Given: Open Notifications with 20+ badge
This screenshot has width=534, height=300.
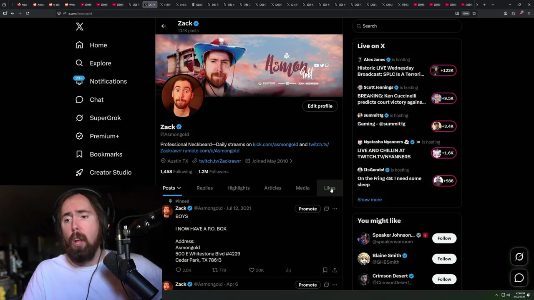Looking at the screenshot, I should (x=101, y=81).
